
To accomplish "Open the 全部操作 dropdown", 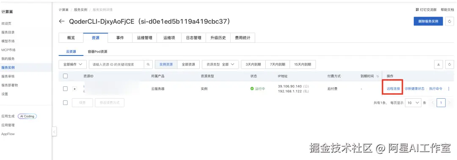I will (x=73, y=64).
